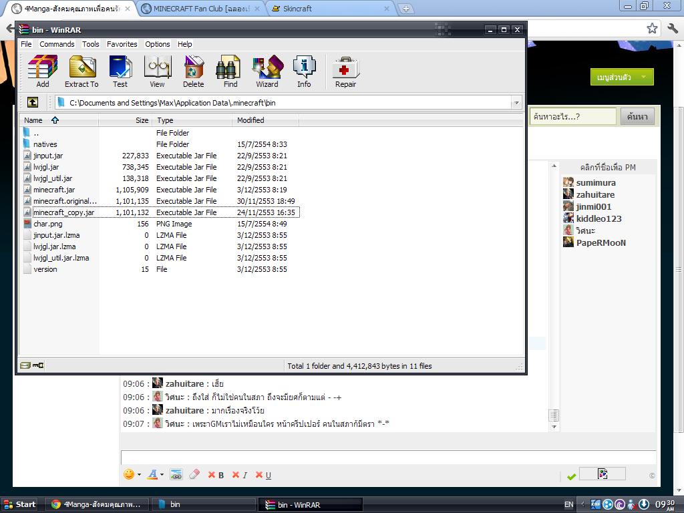Switch to the 'bin' folder taskbar item

click(204, 504)
